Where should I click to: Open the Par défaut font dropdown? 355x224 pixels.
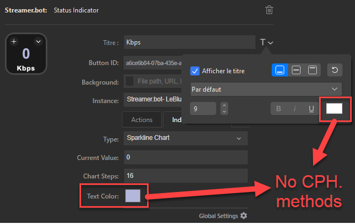pyautogui.click(x=266, y=89)
